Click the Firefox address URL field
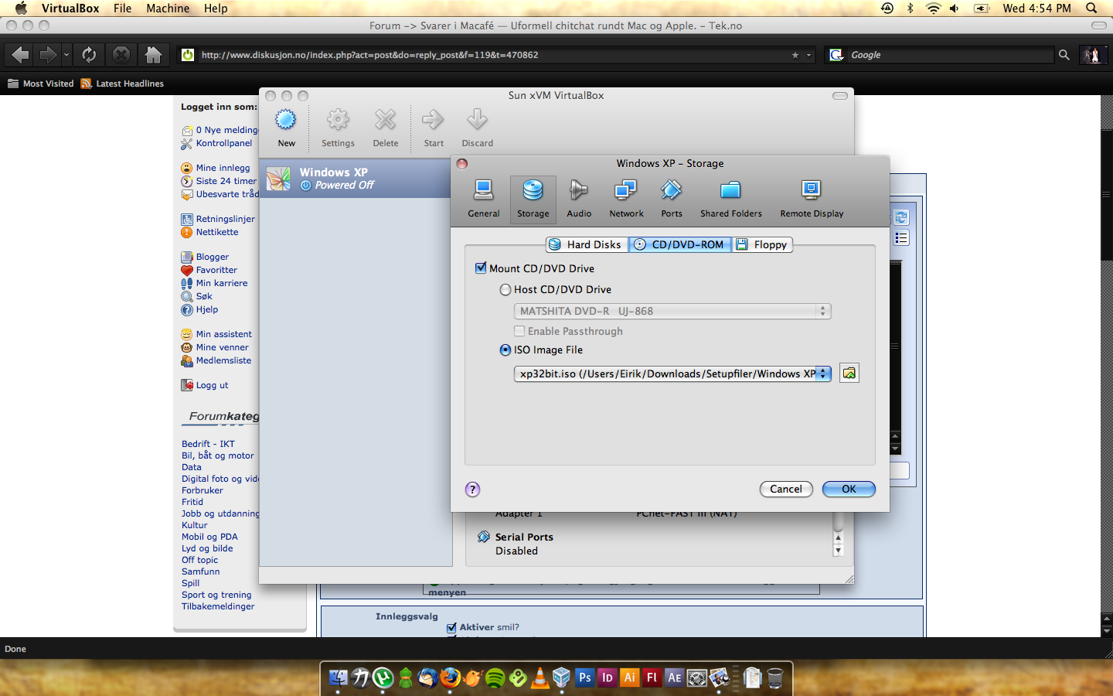The height and width of the screenshot is (696, 1113). (x=493, y=55)
